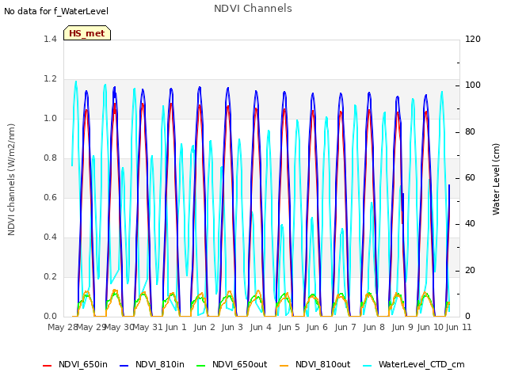
Task: Click the green NDVI_650out legend swatch
Action: point(201,366)
